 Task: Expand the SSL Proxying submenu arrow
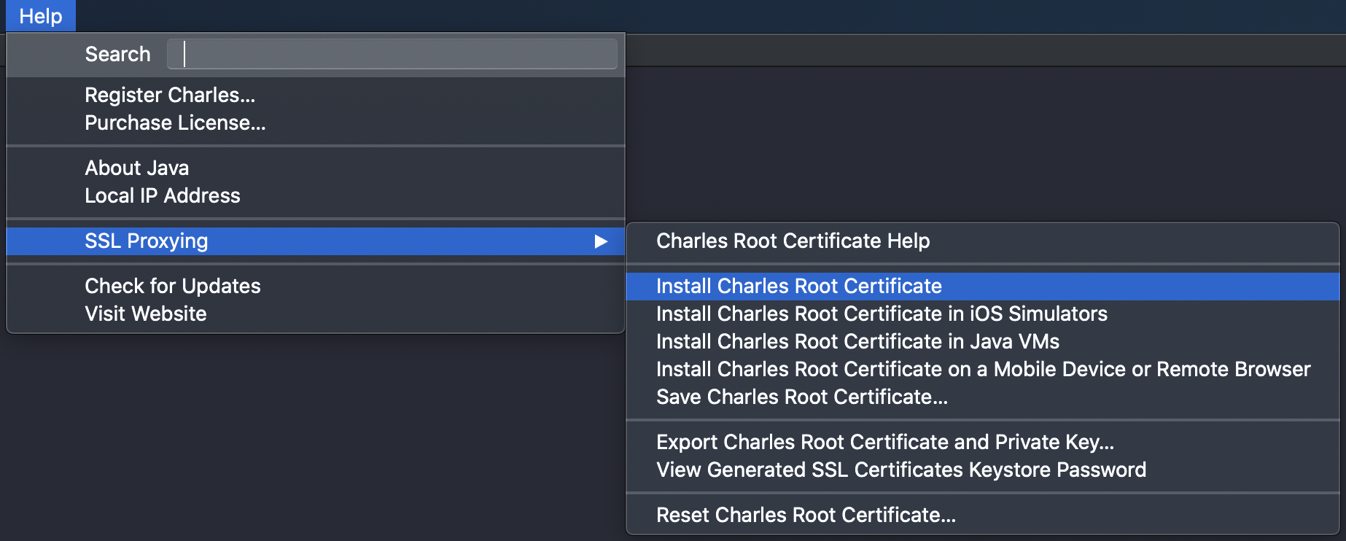pos(601,241)
